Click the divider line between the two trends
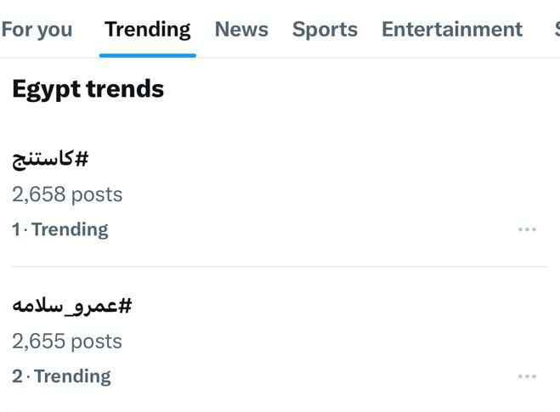Viewport: 560px width, 412px height. coord(280,267)
